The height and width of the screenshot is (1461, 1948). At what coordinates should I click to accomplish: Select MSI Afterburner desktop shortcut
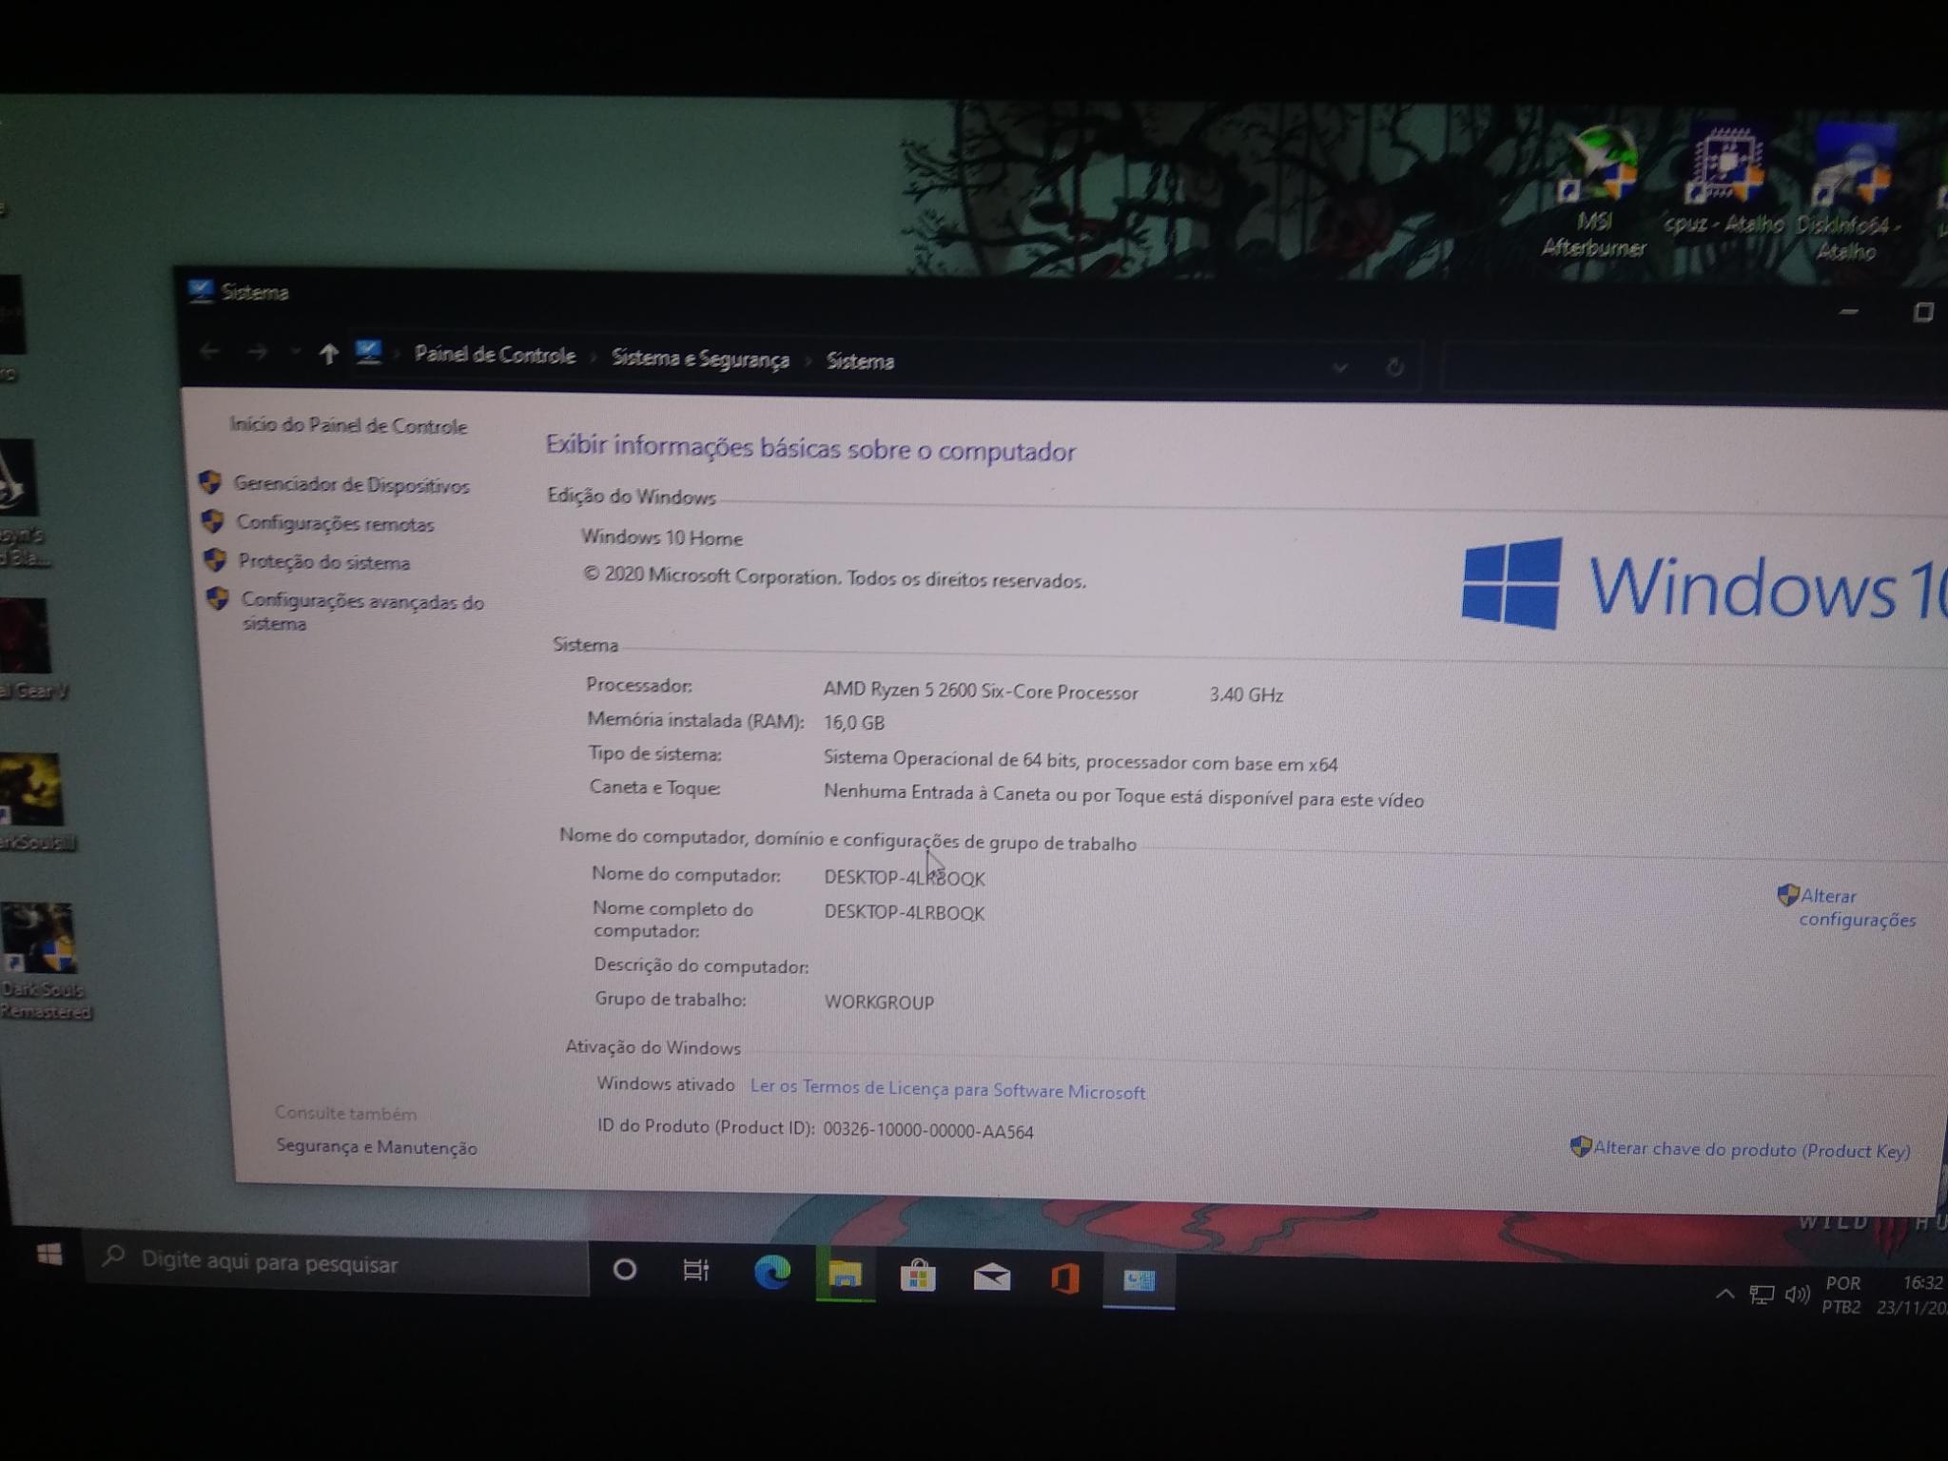(x=1595, y=192)
